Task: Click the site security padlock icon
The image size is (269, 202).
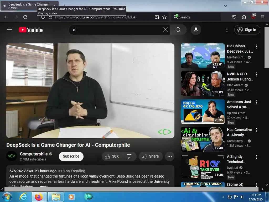Action: (x=50, y=17)
